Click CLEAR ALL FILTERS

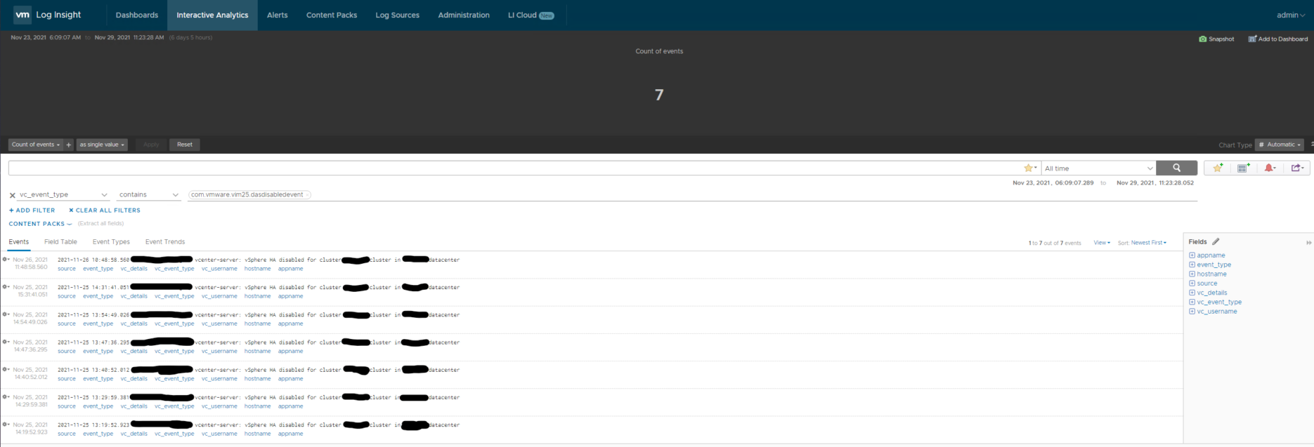tap(105, 211)
